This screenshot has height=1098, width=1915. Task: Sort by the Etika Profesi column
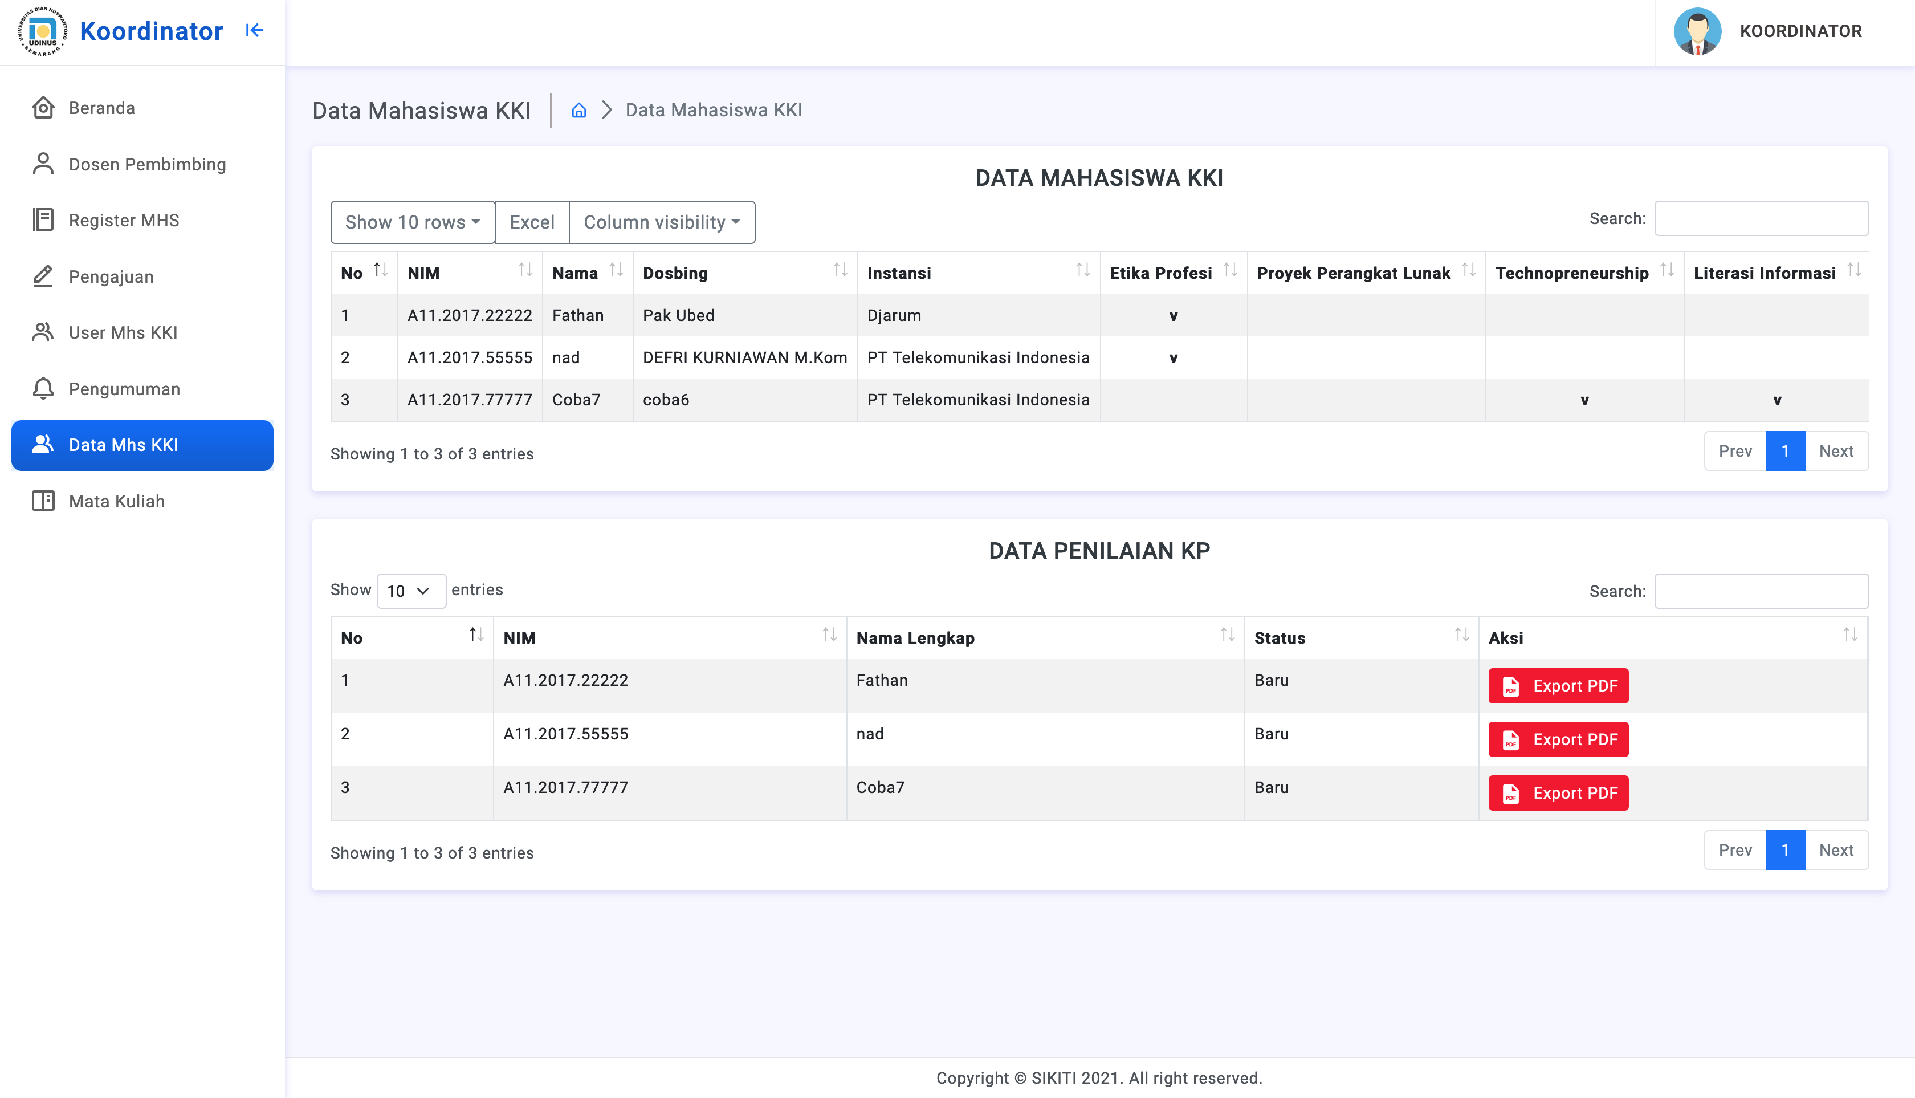[1173, 273]
